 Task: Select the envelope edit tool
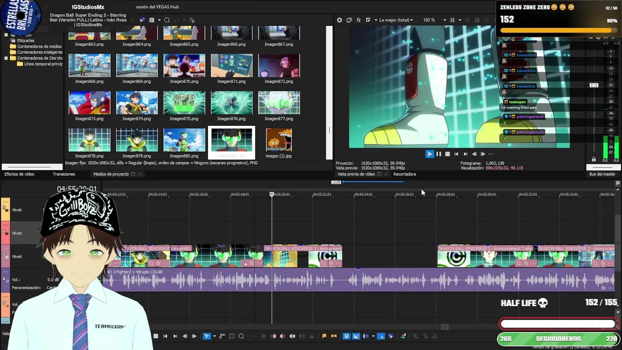point(222,336)
